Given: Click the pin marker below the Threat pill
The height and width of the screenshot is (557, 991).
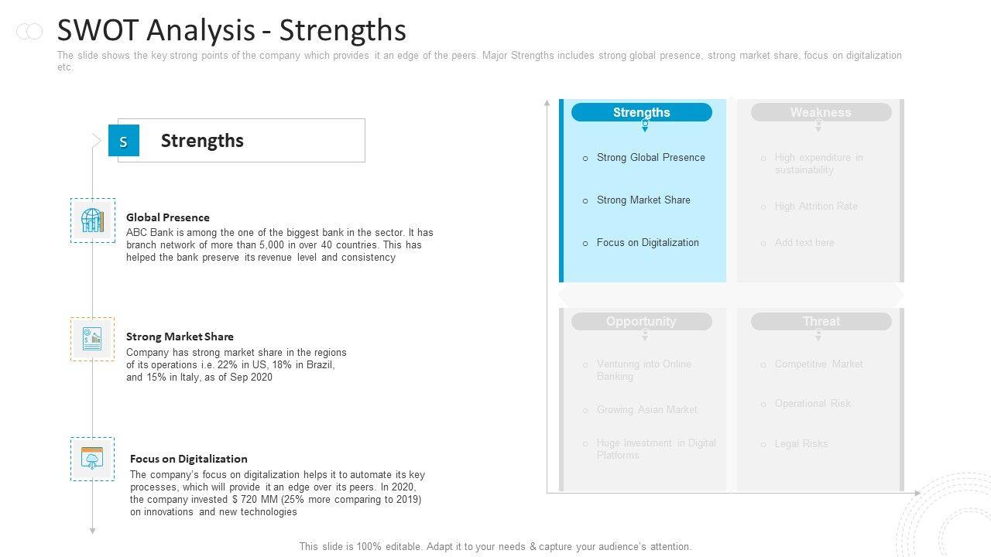Looking at the screenshot, I should [818, 335].
